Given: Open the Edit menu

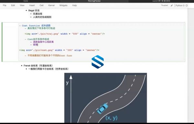Looking at the screenshot, I should (13, 5).
